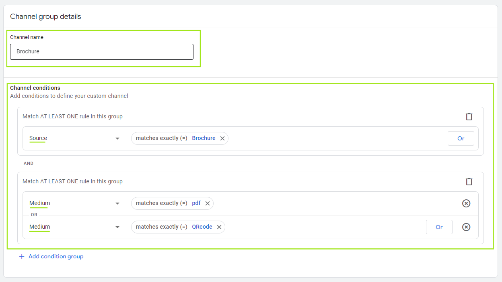Click plus icon beside Add condition group

22,256
